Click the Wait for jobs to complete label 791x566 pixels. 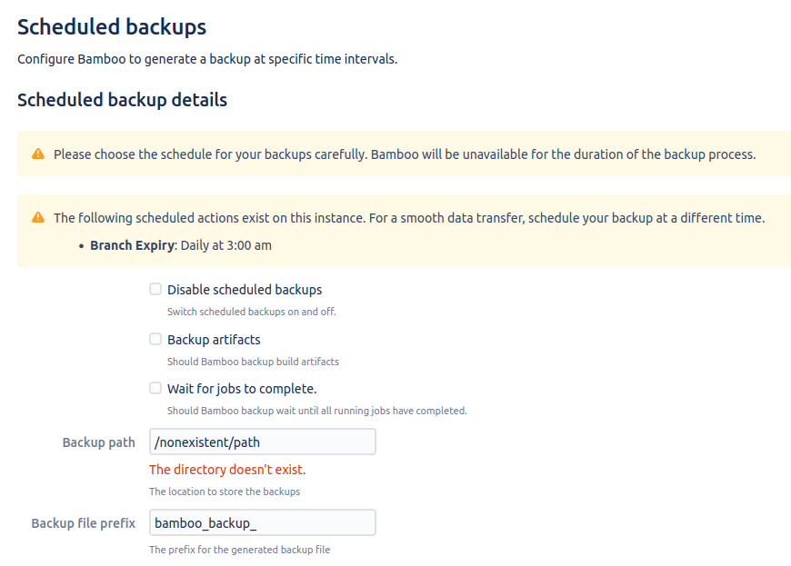pyautogui.click(x=242, y=389)
